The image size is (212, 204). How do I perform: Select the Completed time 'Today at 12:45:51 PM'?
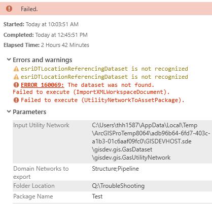click(x=61, y=35)
